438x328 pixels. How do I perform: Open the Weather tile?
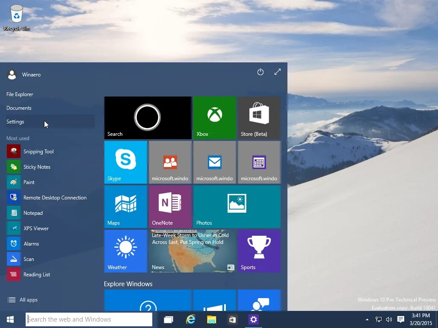pos(125,251)
